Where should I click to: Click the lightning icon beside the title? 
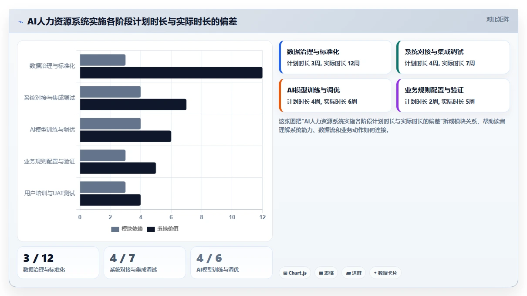click(x=20, y=21)
